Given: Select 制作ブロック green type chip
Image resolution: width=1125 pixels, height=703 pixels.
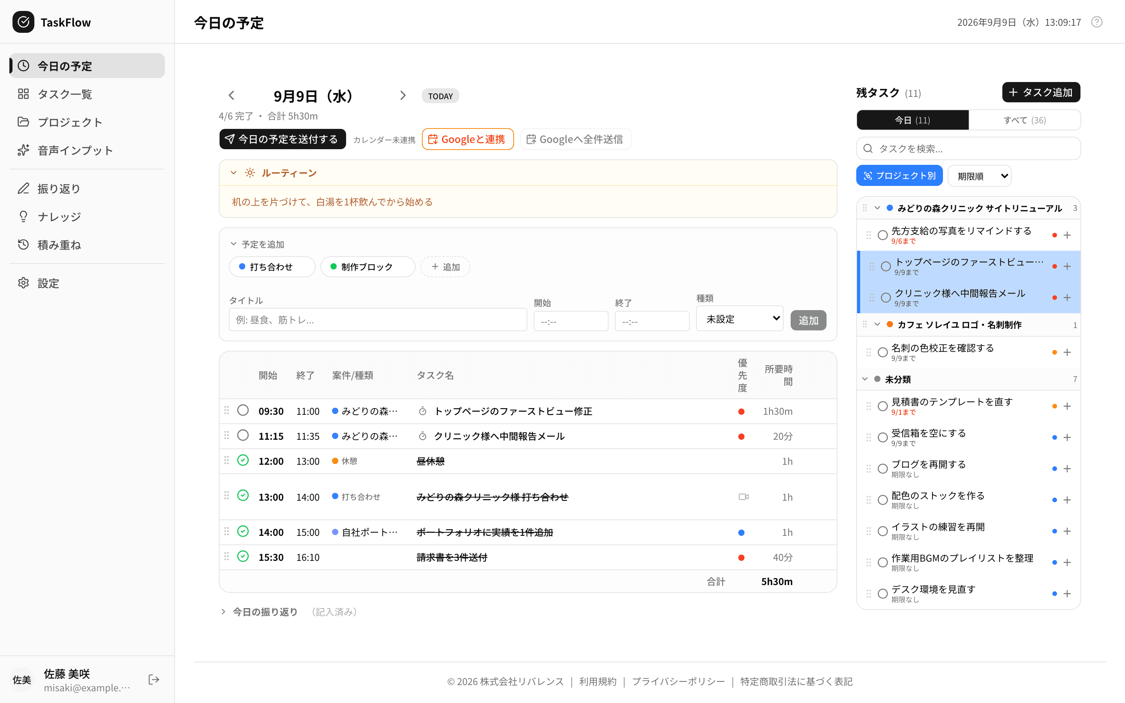Looking at the screenshot, I should (367, 267).
